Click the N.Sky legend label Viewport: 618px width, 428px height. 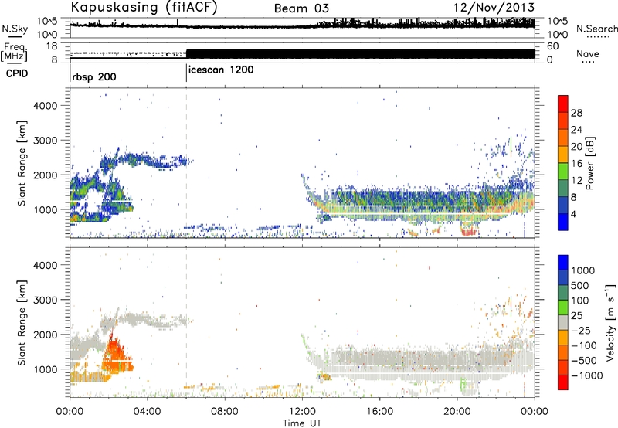[15, 29]
